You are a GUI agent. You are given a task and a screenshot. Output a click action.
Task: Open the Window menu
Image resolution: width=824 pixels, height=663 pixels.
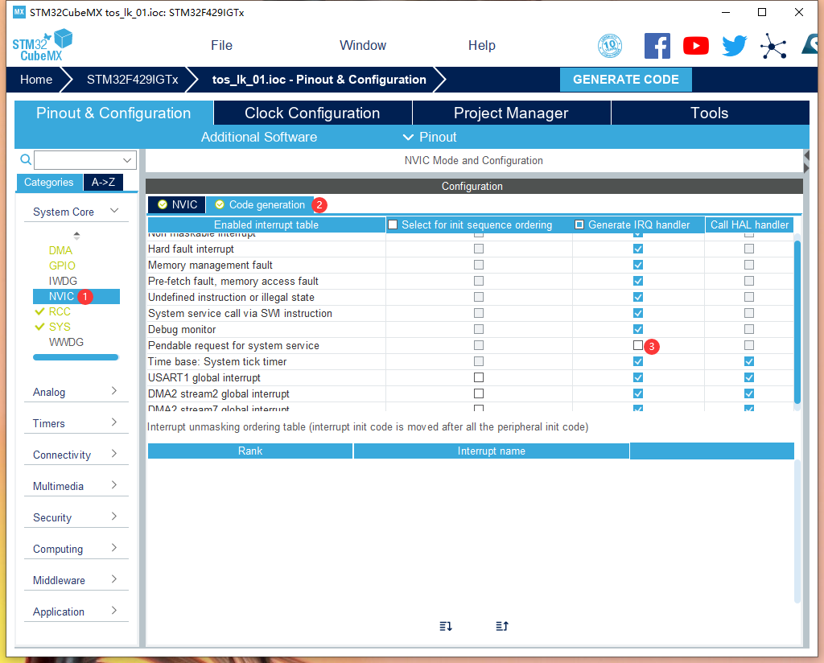(x=363, y=46)
